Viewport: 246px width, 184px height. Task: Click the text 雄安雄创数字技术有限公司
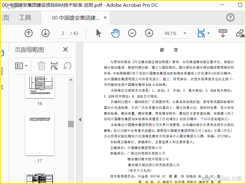(x=148, y=159)
